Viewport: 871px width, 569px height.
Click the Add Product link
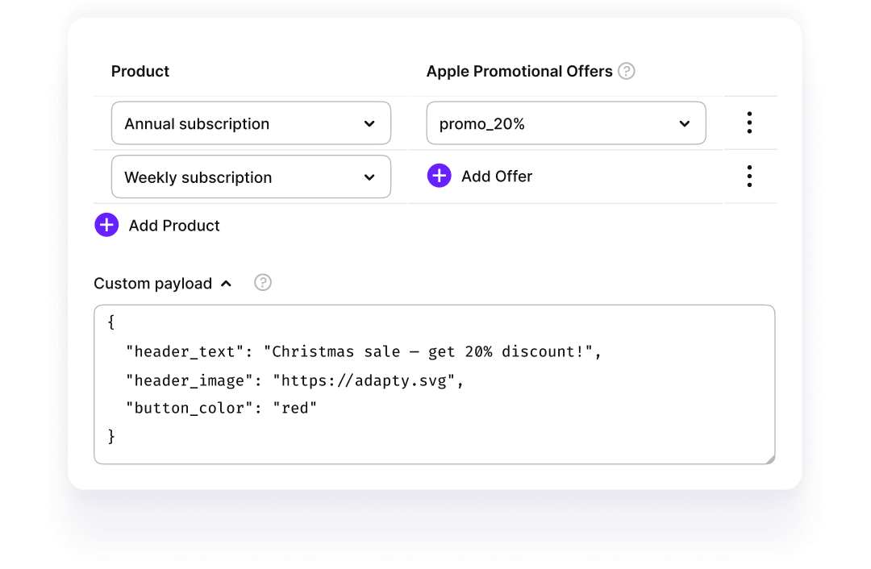click(x=174, y=226)
